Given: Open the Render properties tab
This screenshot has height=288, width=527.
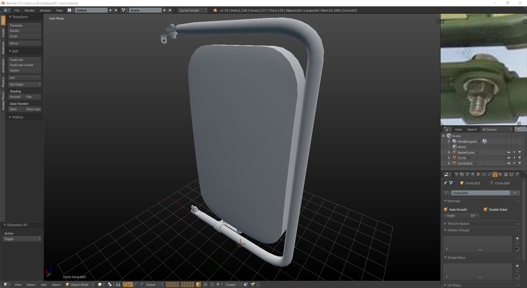Looking at the screenshot, I should click(x=456, y=174).
